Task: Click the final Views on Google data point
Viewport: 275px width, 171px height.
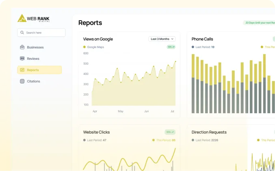Action: [175, 61]
